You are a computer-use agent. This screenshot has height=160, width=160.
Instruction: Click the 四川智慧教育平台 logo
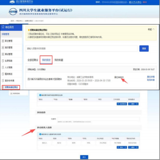(x=21, y=2)
